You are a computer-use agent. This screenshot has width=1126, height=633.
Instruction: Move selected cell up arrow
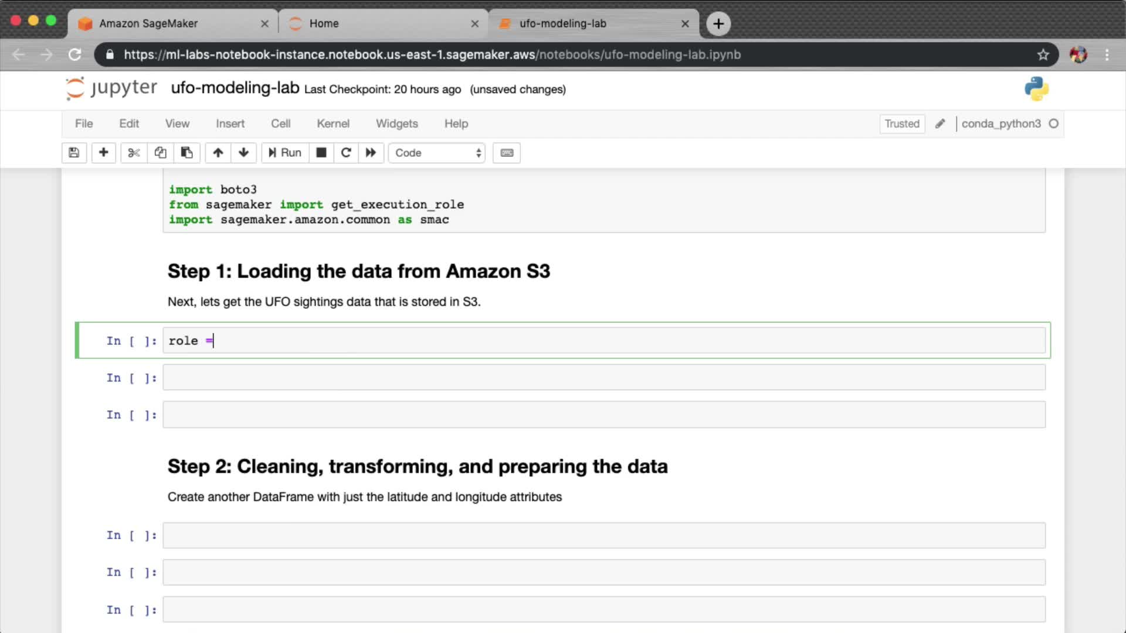[218, 153]
